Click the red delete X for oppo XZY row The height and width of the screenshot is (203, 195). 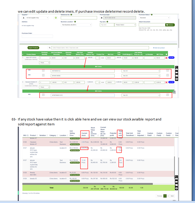[x=166, y=58]
